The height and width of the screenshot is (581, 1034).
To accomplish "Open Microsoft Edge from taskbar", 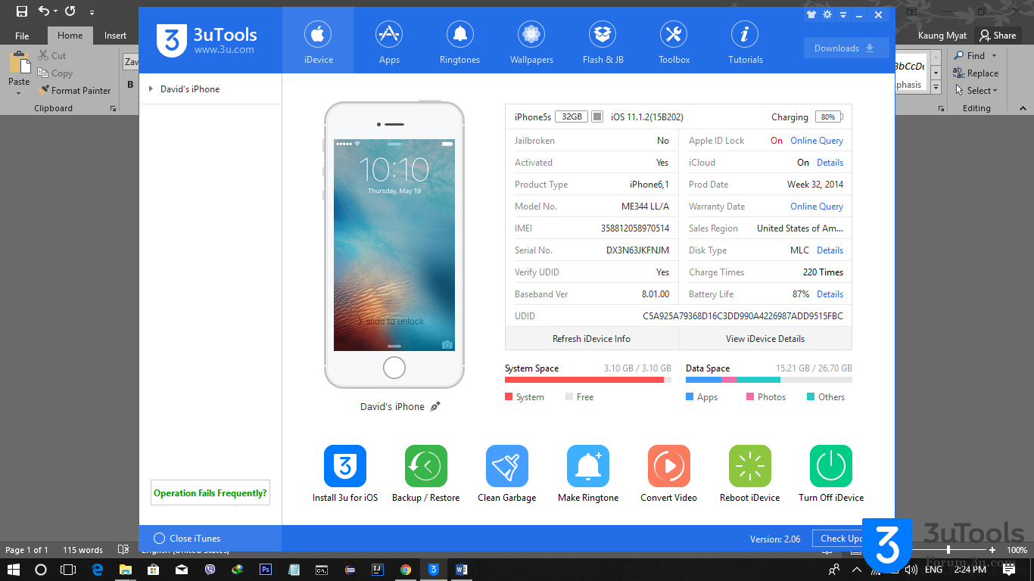I will [98, 570].
